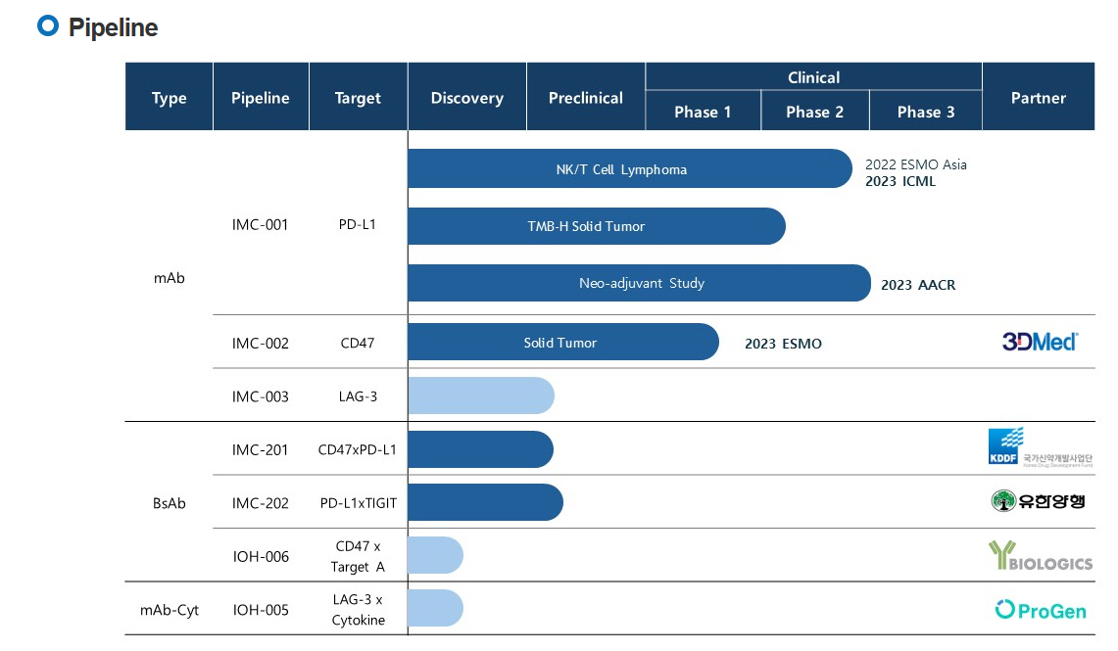The height and width of the screenshot is (651, 1118).
Task: Click the Y Biologics partner logo
Action: point(1041,556)
